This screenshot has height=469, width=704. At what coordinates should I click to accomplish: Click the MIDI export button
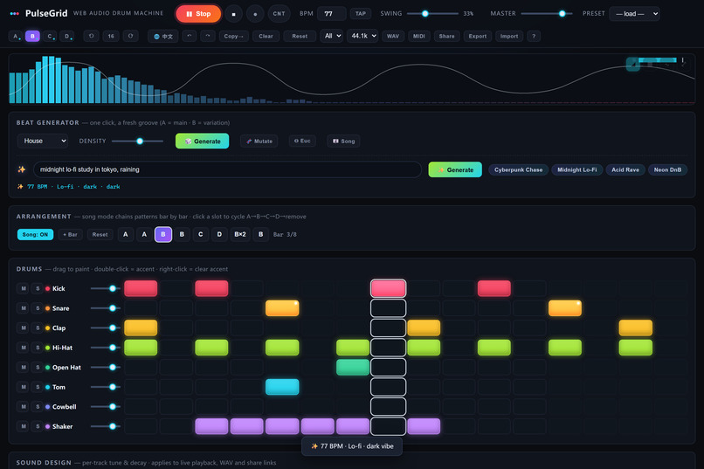[419, 37]
